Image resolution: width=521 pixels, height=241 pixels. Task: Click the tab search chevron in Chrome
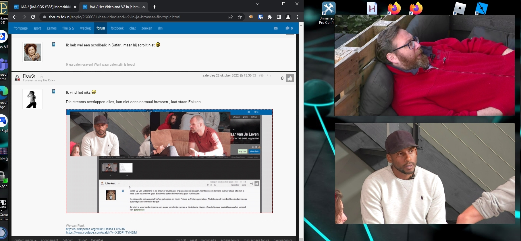[x=257, y=4]
